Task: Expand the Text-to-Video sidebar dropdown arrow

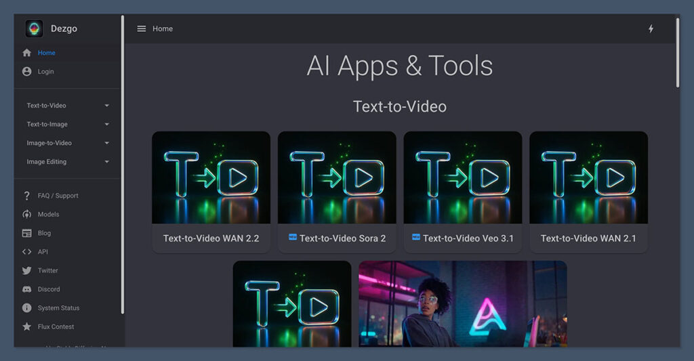Action: click(x=106, y=106)
